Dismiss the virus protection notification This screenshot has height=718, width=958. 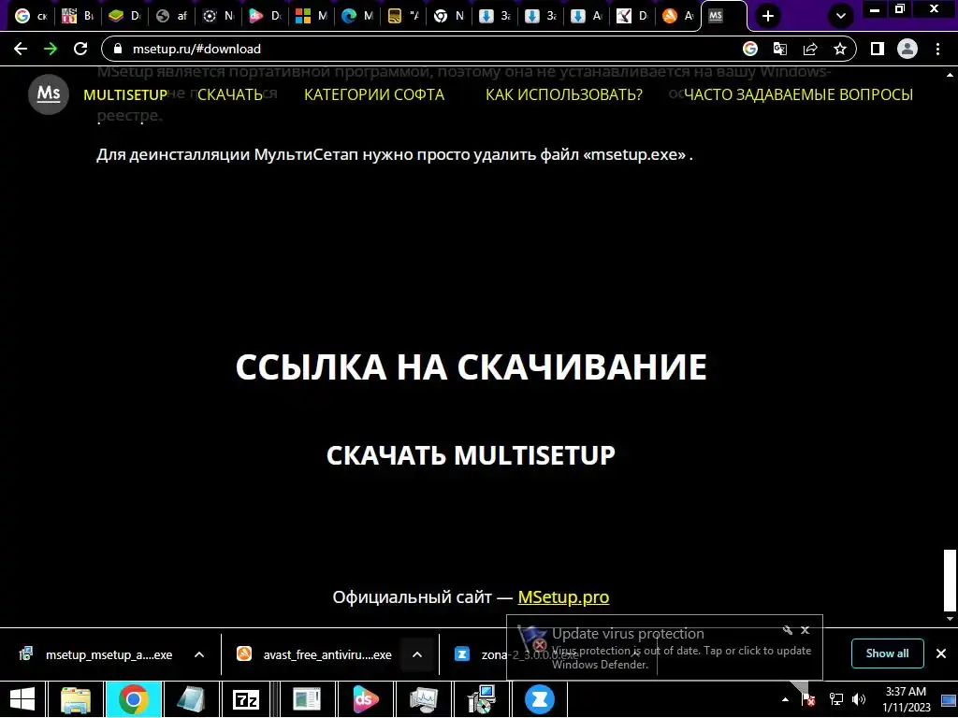coord(806,630)
